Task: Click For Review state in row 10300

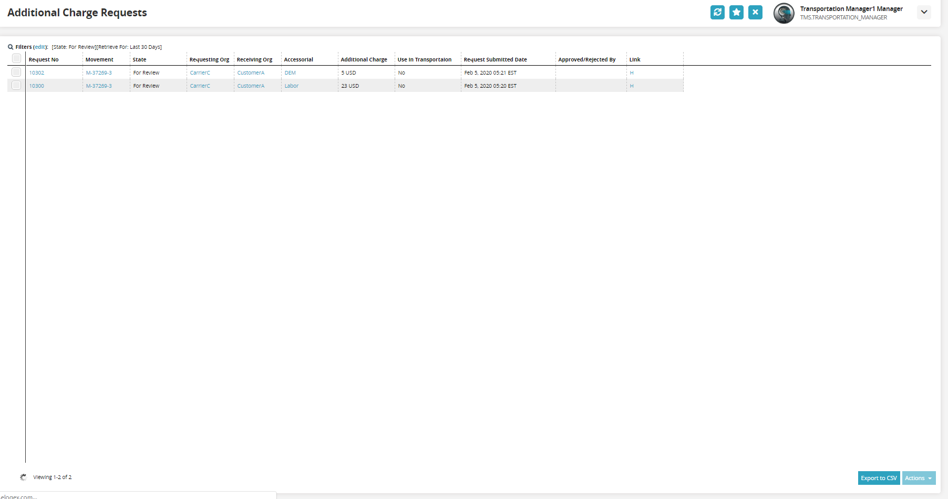Action: coord(146,86)
